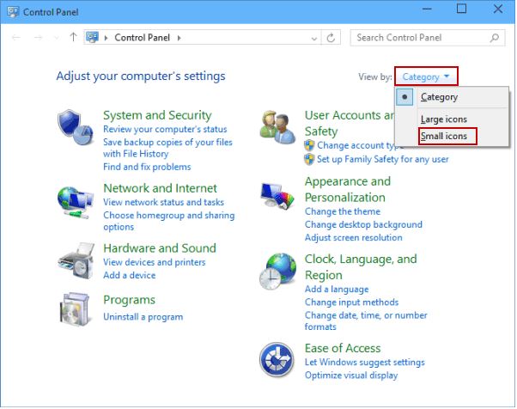Go up one level with the up arrow

point(73,37)
